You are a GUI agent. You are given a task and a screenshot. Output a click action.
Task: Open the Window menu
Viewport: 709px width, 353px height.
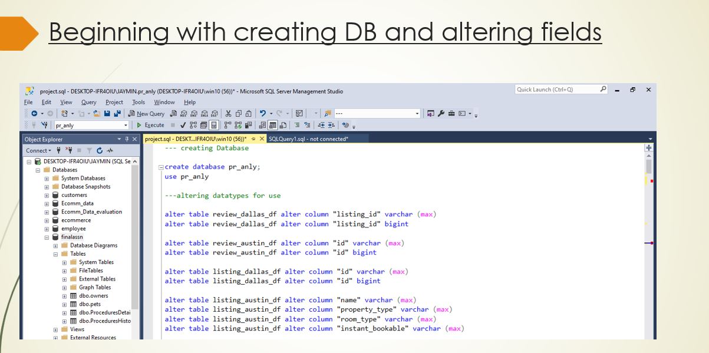pos(164,102)
